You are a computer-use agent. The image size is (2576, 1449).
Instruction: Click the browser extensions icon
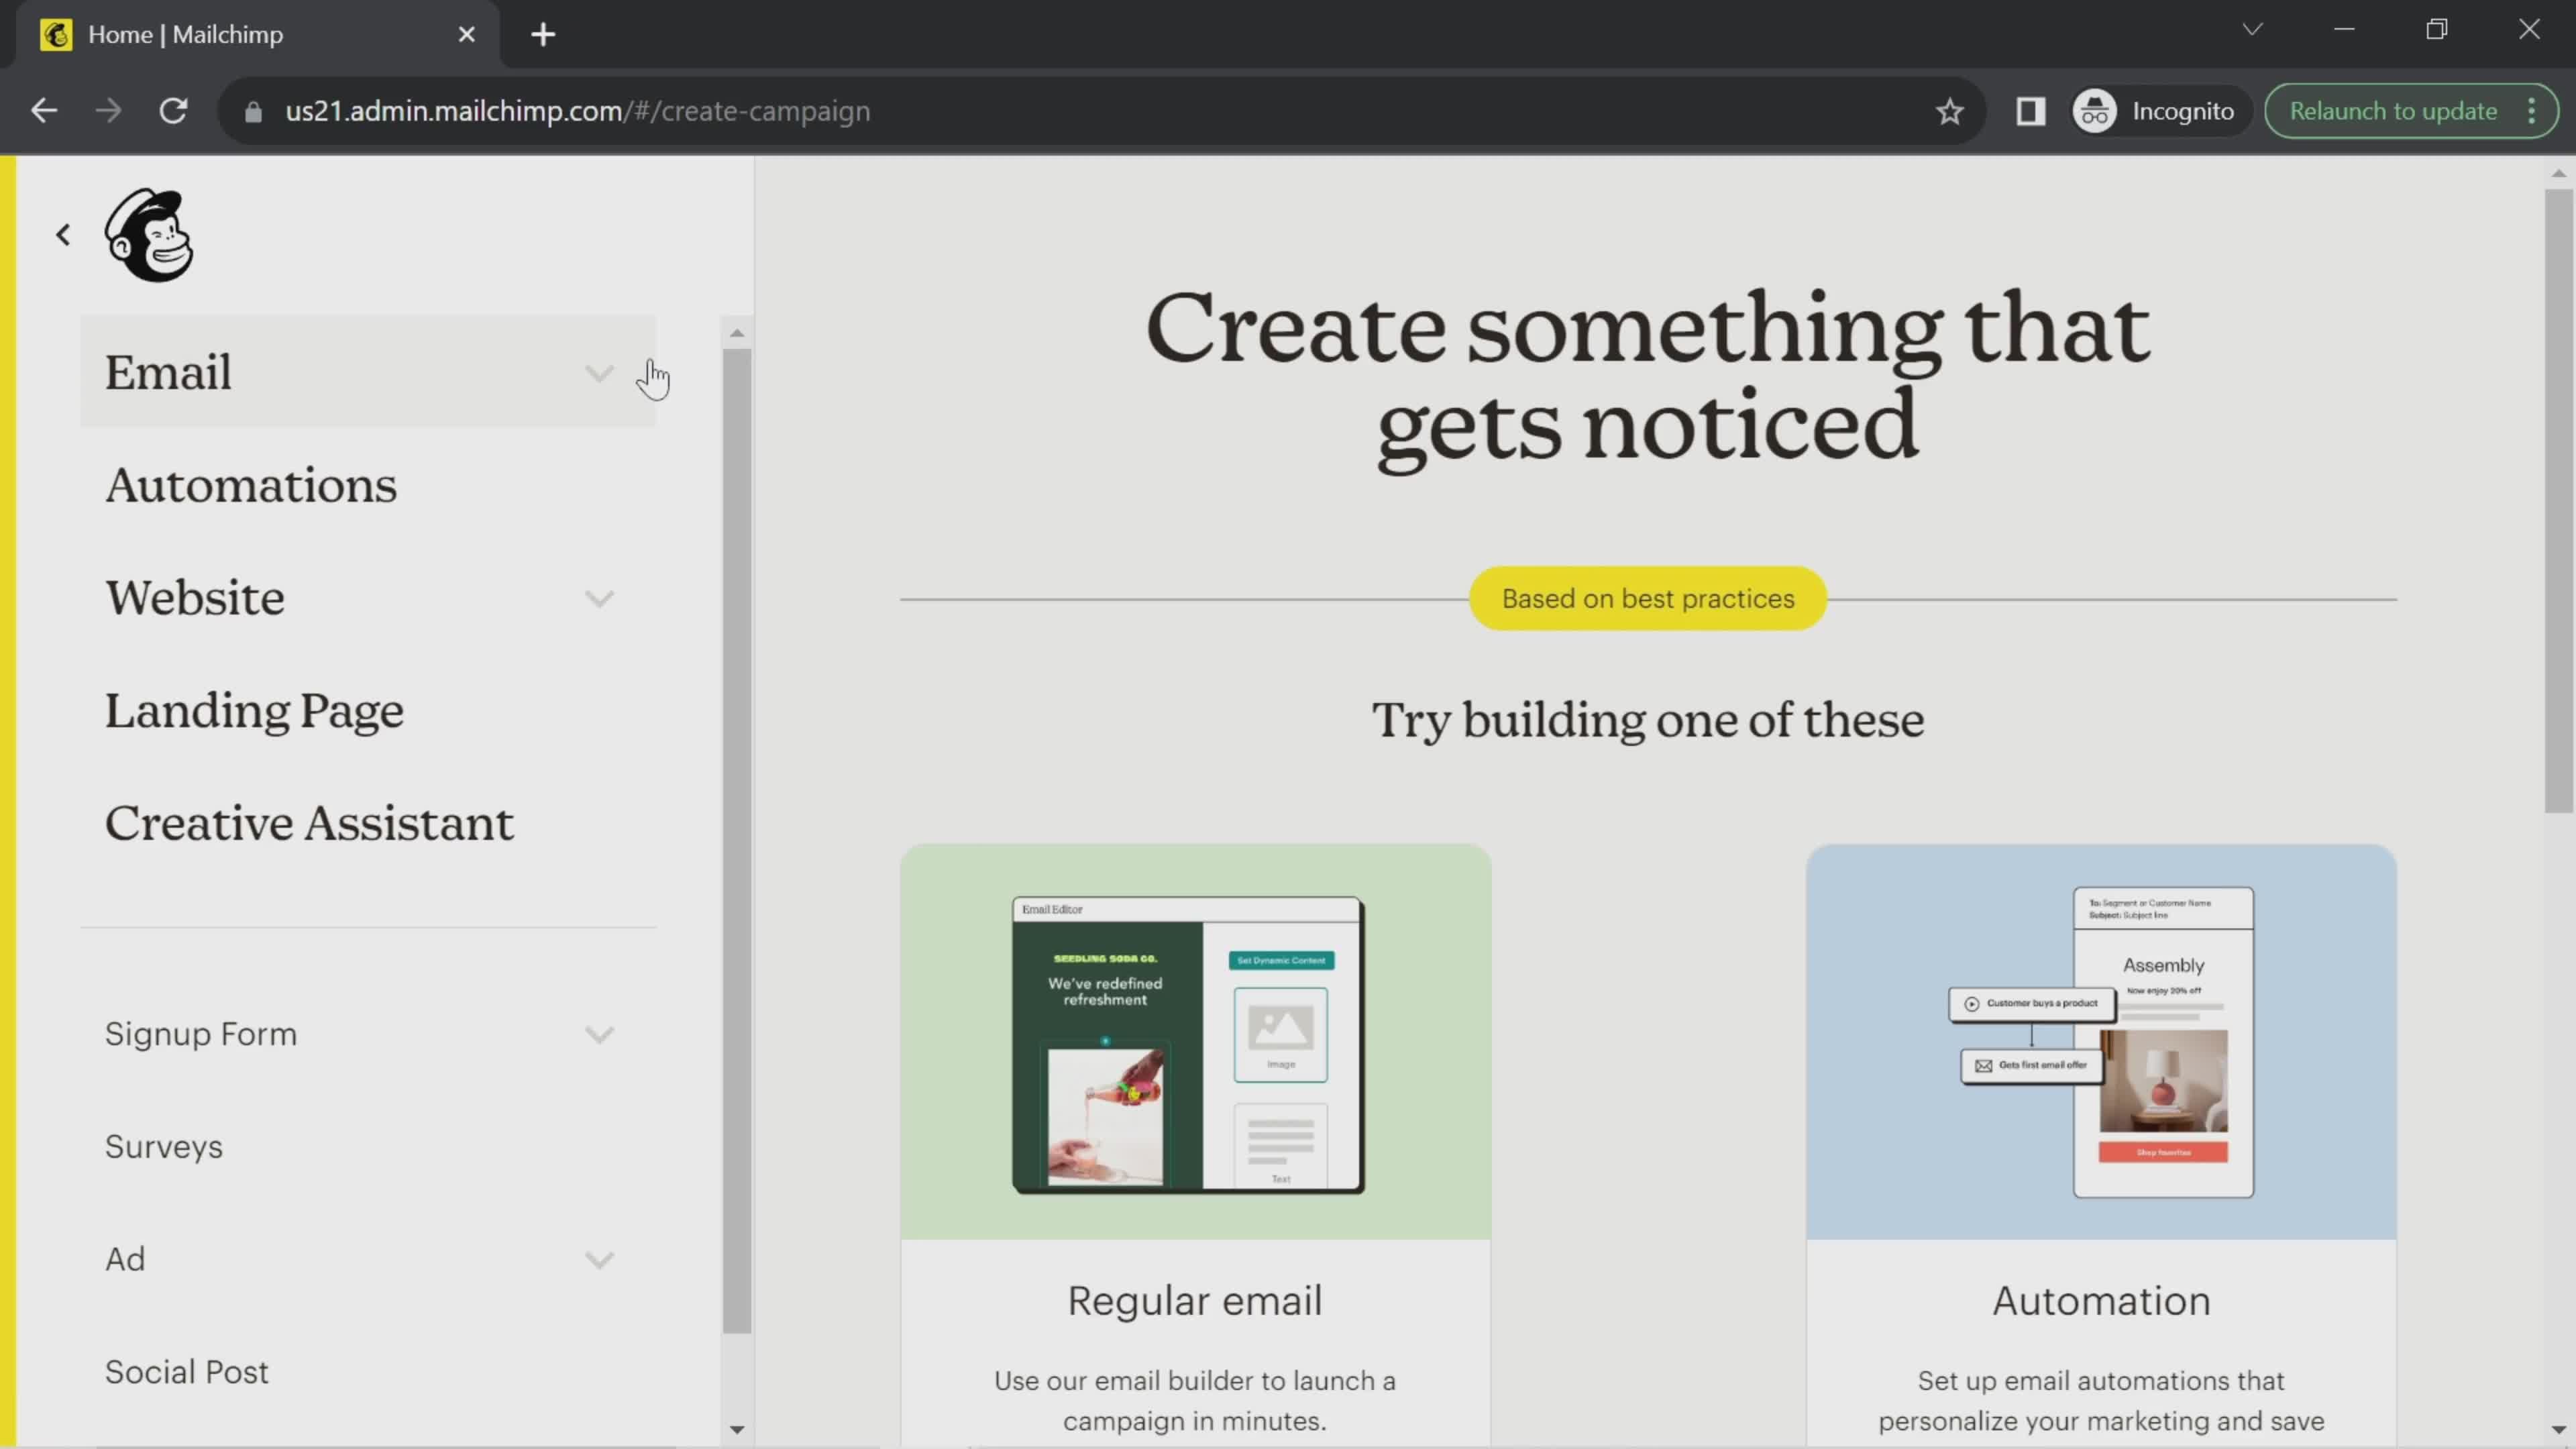2031,111
